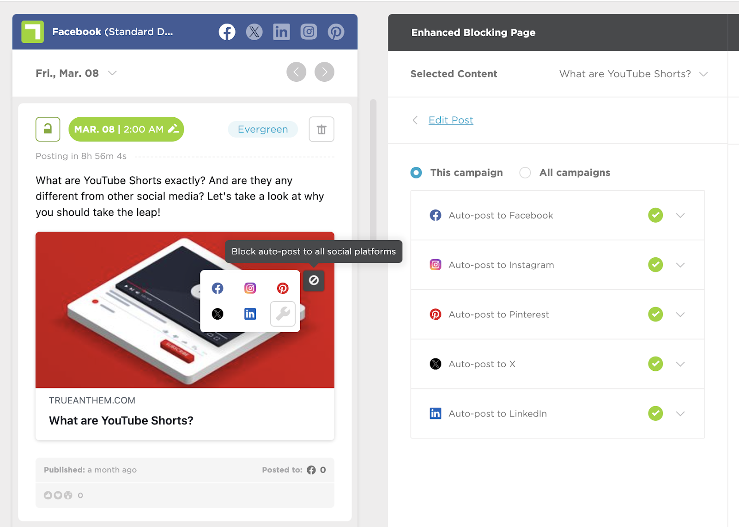This screenshot has width=739, height=527.
Task: Click the TRUEANTHEM.COM domain text
Action: tap(92, 400)
